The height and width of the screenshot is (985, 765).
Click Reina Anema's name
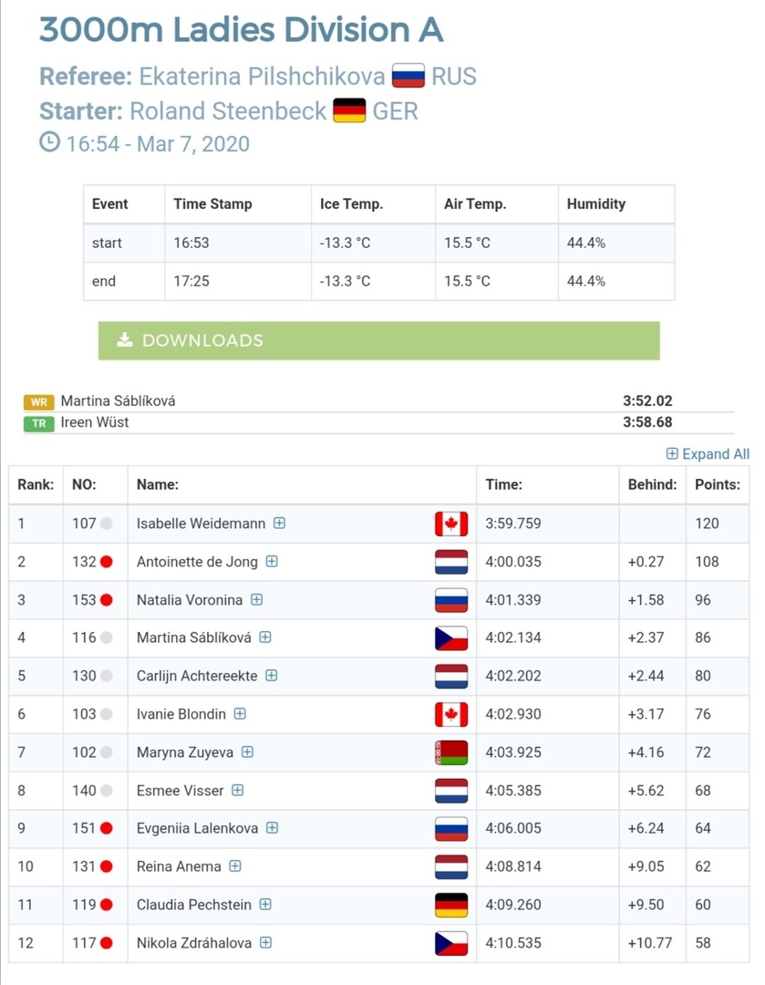[179, 866]
